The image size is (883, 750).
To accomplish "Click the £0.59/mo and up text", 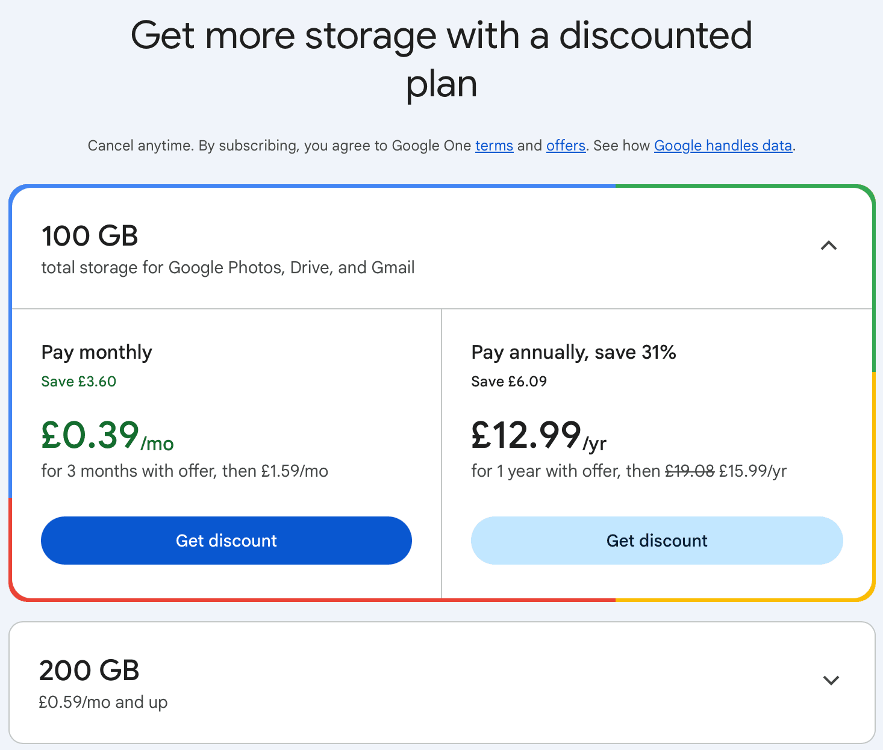I will tap(102, 701).
